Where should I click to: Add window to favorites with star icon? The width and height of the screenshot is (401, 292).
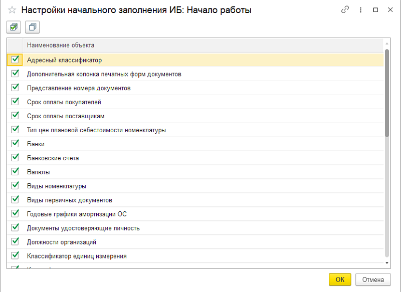click(x=12, y=10)
